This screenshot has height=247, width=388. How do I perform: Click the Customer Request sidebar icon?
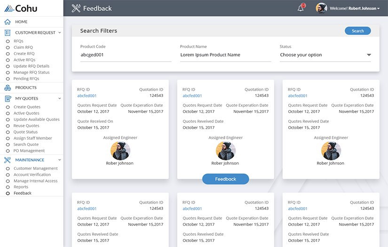click(x=8, y=33)
